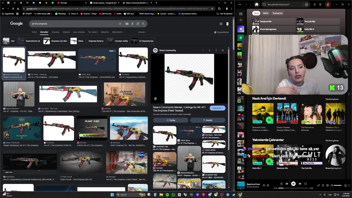
Task: Open Chrome extensions puzzle icon
Action: [x=219, y=9]
